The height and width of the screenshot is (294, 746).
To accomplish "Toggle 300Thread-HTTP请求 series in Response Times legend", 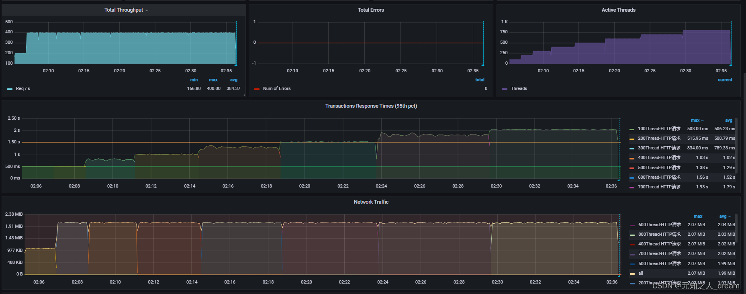I will [659, 148].
